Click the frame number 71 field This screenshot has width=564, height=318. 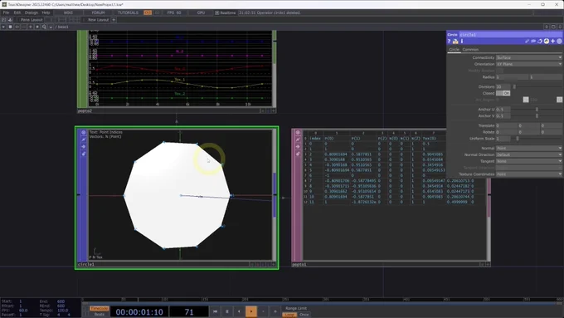189,312
